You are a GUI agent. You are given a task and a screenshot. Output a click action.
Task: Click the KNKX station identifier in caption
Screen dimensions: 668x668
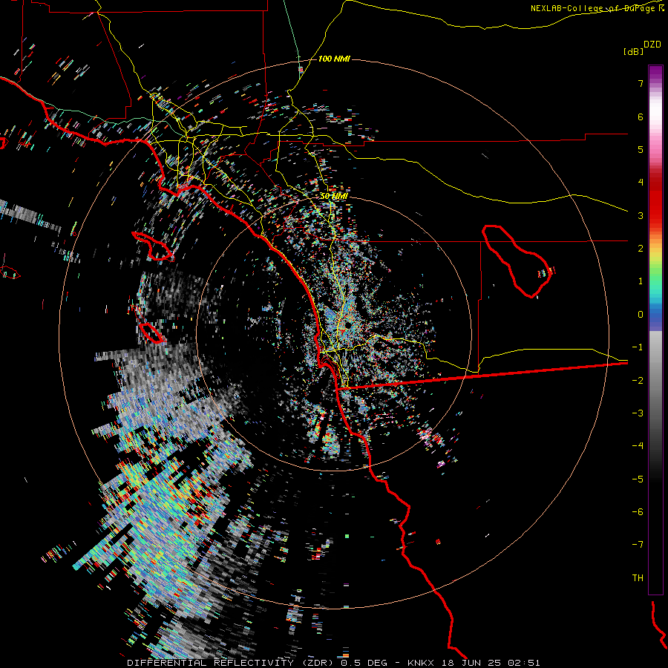(420, 663)
